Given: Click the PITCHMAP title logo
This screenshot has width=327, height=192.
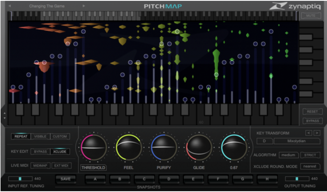Looking at the screenshot, I should 163,6.
